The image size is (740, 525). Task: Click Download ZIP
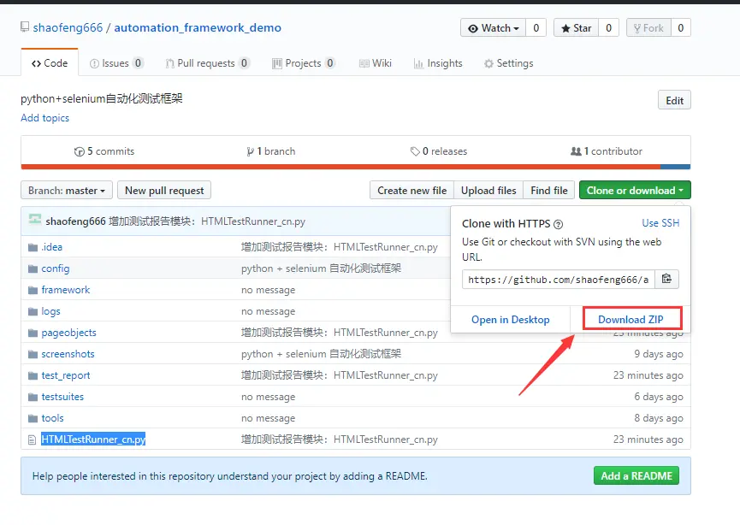pos(630,319)
